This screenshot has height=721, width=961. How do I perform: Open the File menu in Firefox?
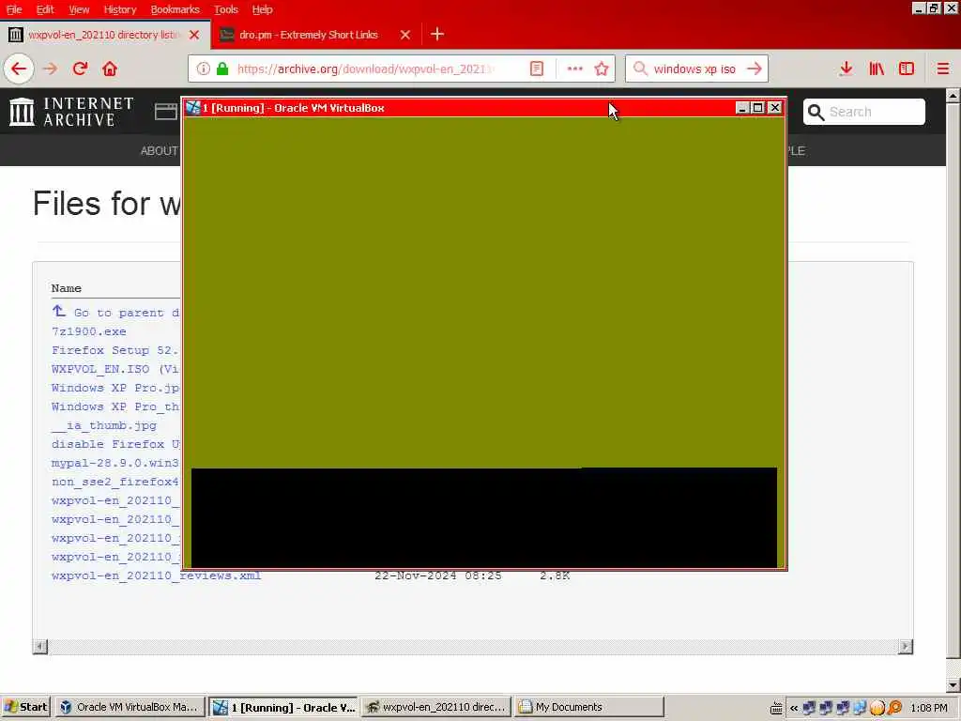tap(13, 9)
